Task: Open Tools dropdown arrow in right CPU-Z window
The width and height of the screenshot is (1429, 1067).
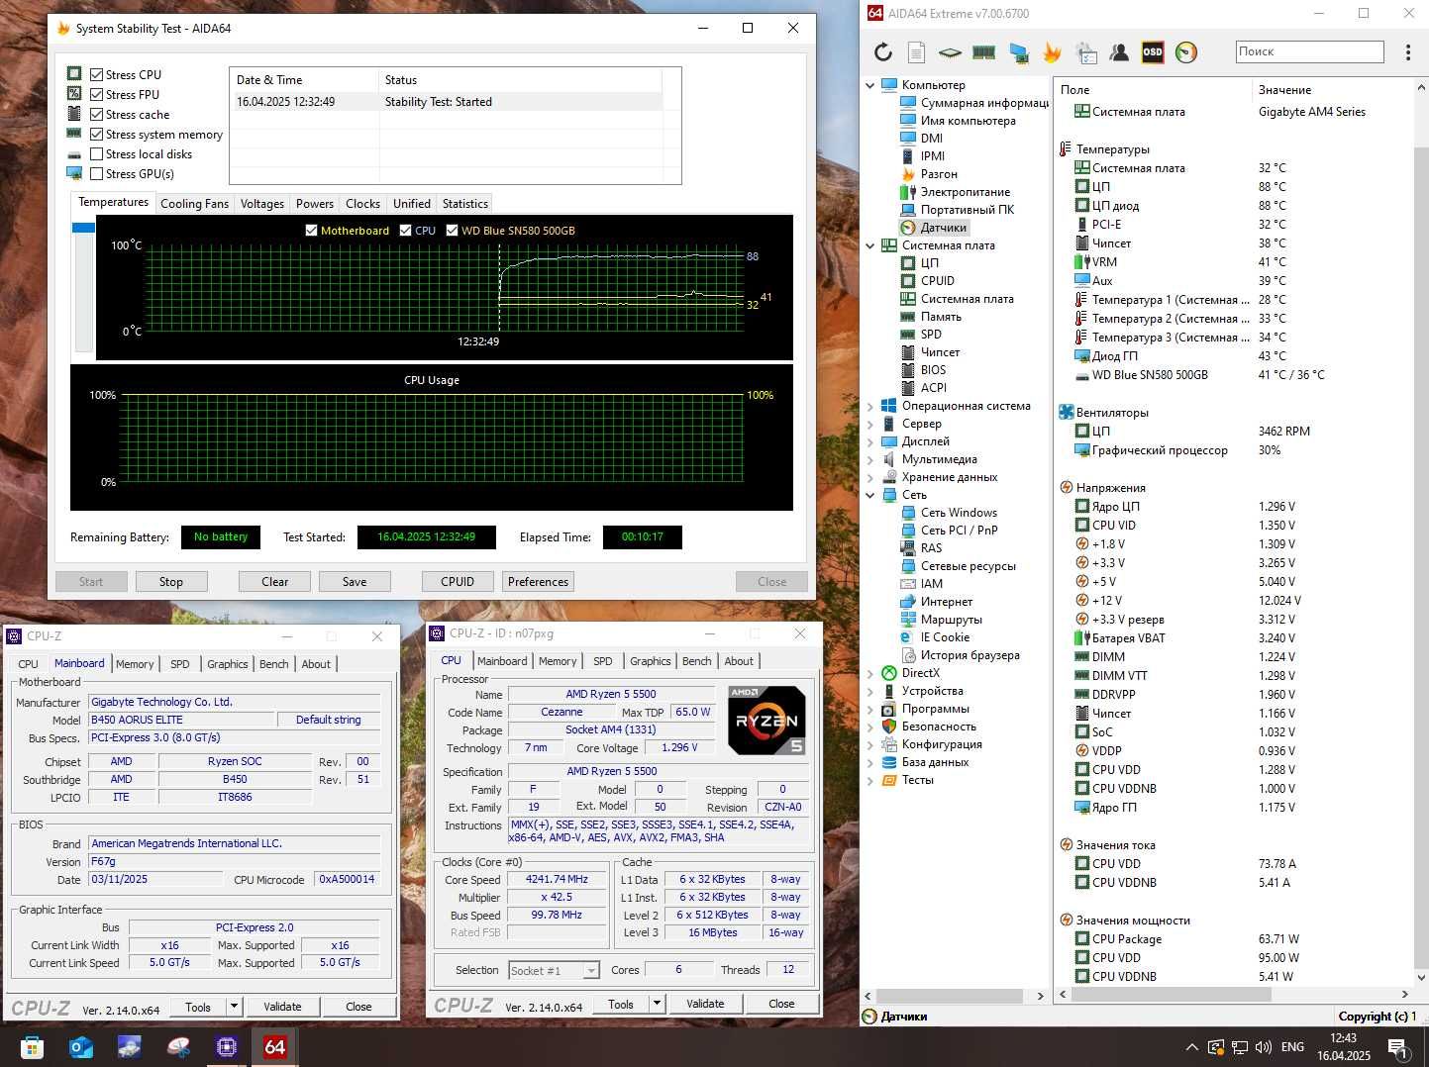Action: click(657, 1004)
